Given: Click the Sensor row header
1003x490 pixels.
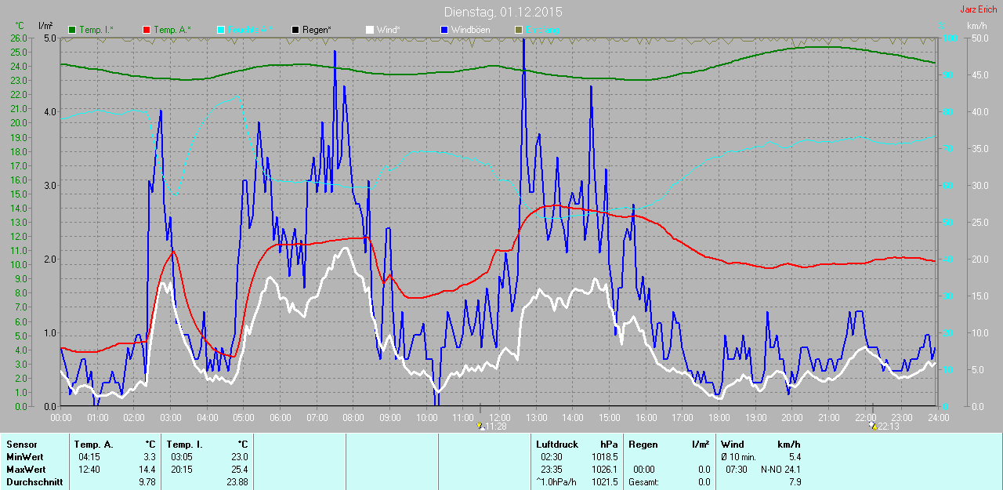Looking at the screenshot, I should tap(21, 445).
